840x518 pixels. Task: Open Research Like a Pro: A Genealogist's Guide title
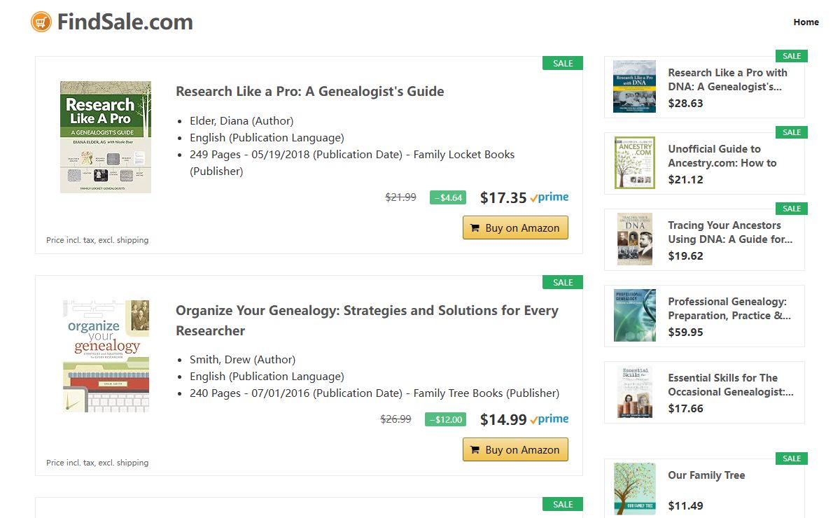pyautogui.click(x=309, y=91)
